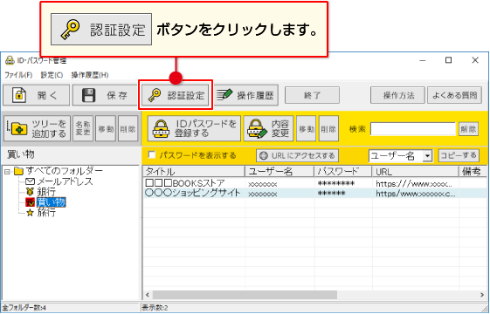The width and height of the screenshot is (490, 314).
Task: Click the horizontal scrollbar thumb
Action: coord(245,295)
